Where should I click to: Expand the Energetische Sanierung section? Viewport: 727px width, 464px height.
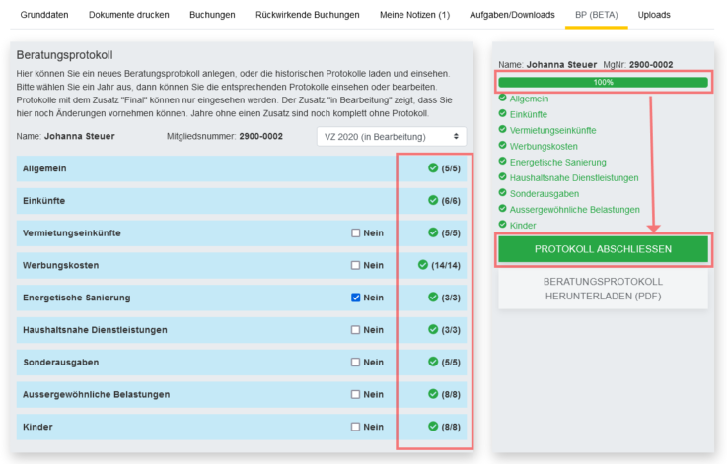(242, 298)
